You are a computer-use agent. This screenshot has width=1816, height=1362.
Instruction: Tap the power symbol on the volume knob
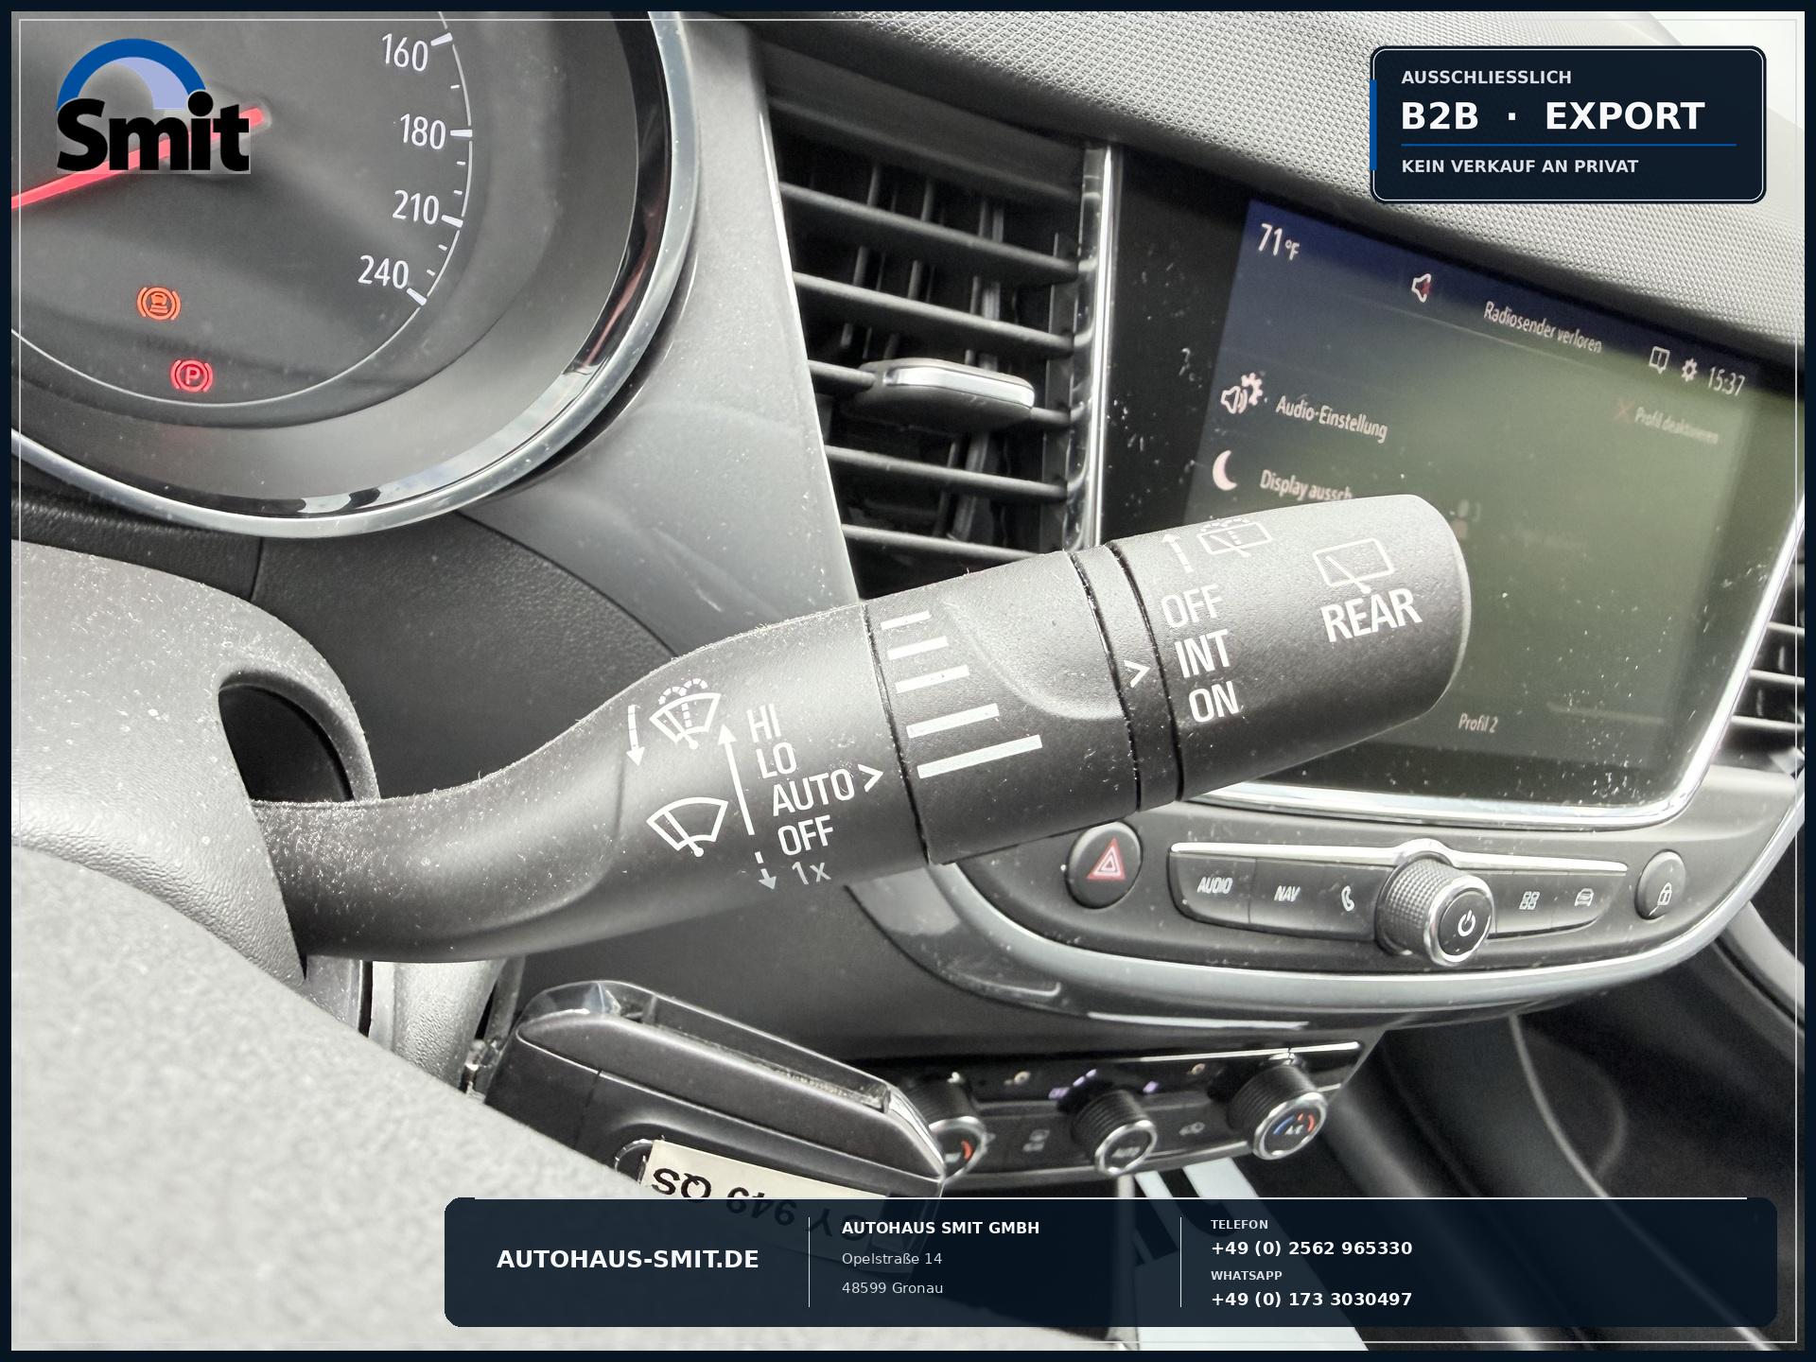[x=1465, y=924]
